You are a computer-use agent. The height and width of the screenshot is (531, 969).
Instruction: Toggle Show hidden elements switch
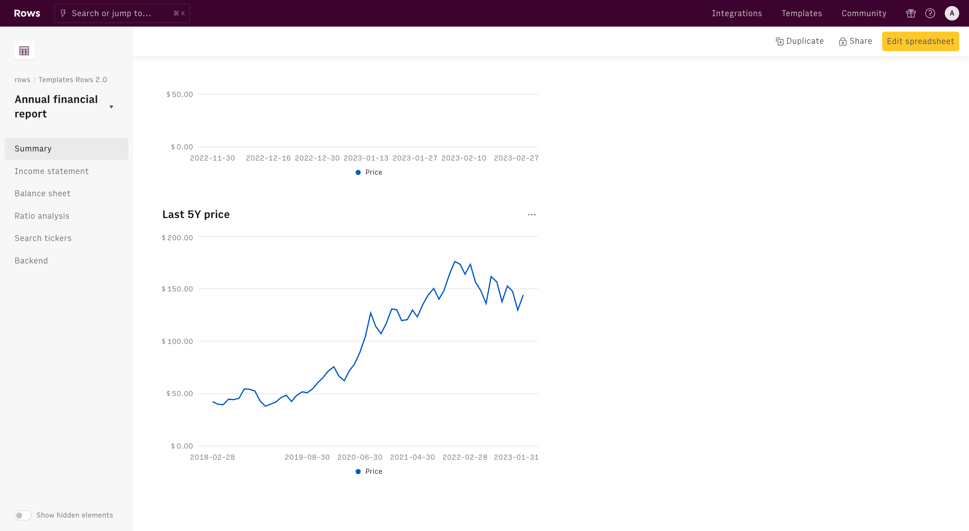[x=23, y=515]
